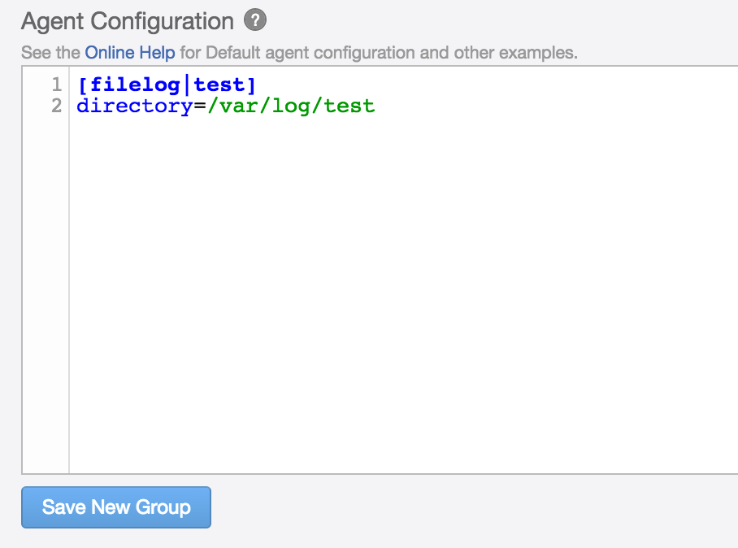Click the word test inside the brackets
The height and width of the screenshot is (548, 738).
click(219, 85)
